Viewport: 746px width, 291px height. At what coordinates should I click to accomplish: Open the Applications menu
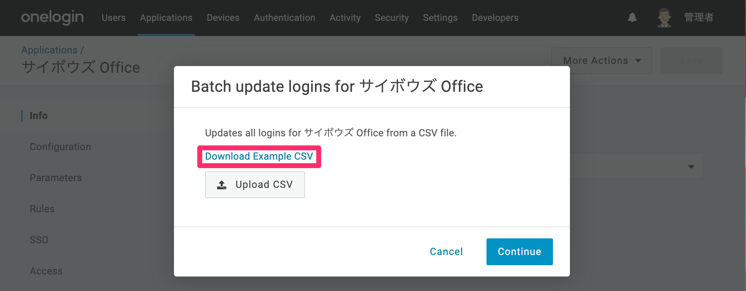(x=166, y=18)
